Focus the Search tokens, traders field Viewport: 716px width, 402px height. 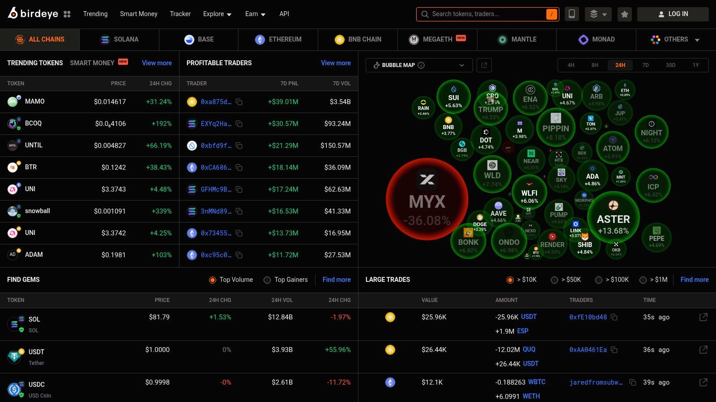[x=487, y=14]
